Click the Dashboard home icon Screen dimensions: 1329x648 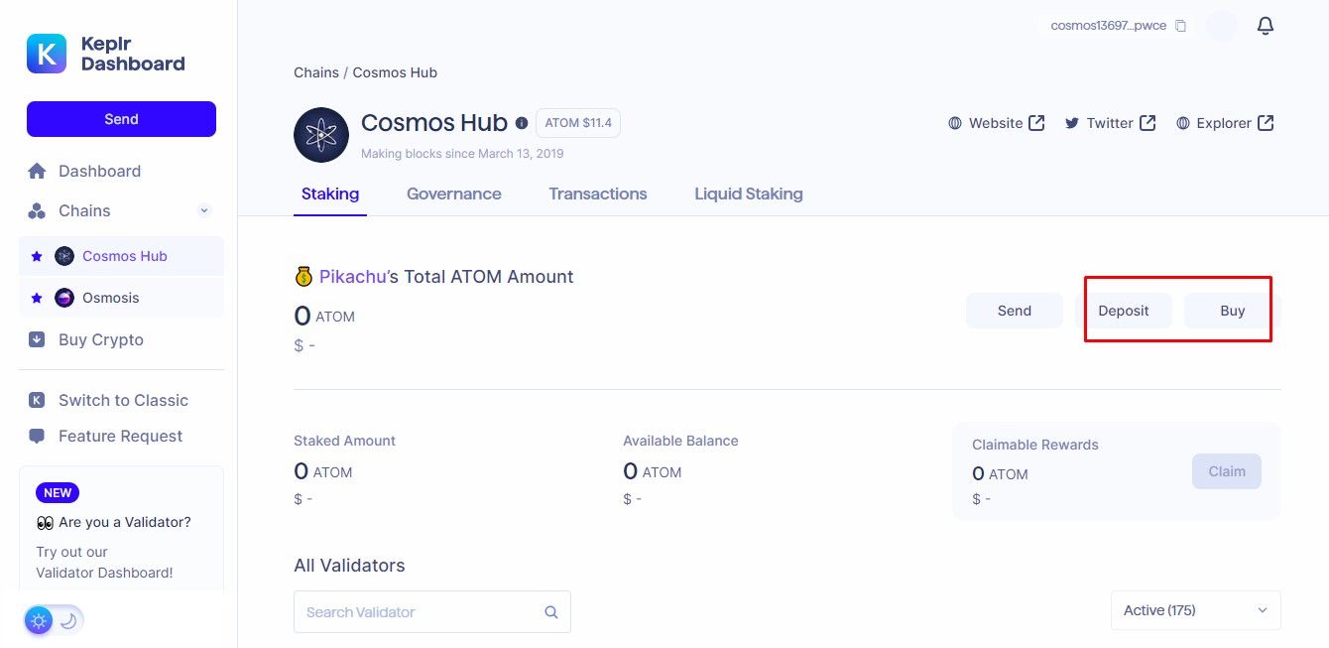click(37, 171)
